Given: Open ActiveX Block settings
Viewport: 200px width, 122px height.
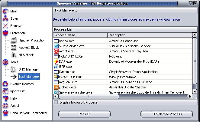Looking at the screenshot, I should click(29, 48).
